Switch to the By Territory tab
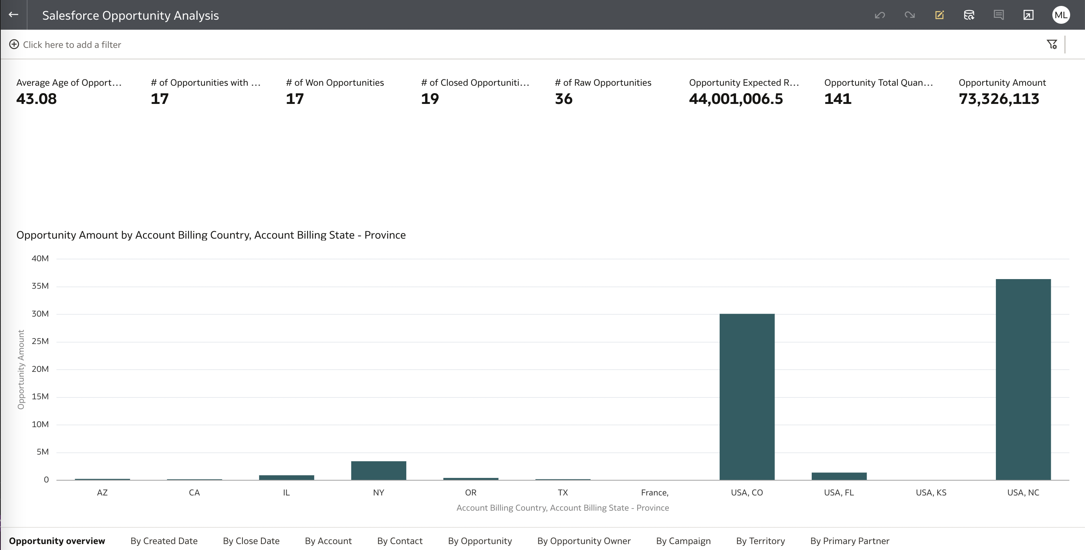1085x550 pixels. click(760, 541)
